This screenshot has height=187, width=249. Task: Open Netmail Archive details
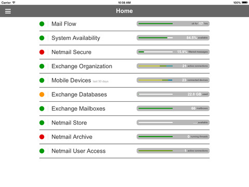click(x=125, y=137)
